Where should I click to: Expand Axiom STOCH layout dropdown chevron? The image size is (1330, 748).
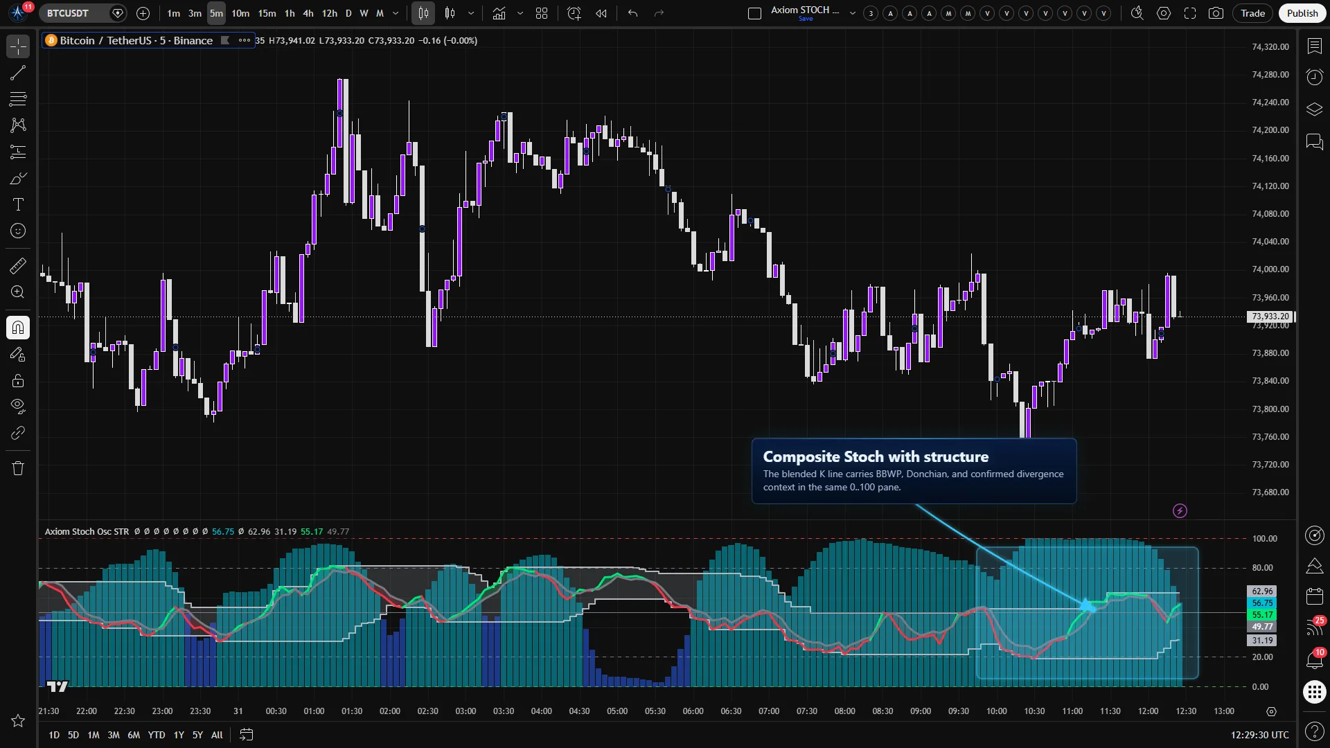(853, 13)
